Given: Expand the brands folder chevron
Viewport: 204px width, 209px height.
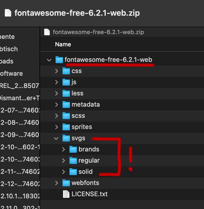Looking at the screenshot, I should [x=64, y=149].
